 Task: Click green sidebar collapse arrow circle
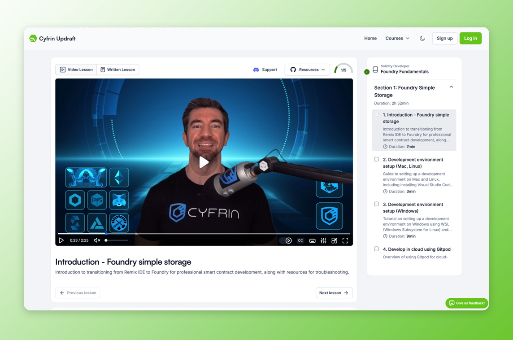367,72
